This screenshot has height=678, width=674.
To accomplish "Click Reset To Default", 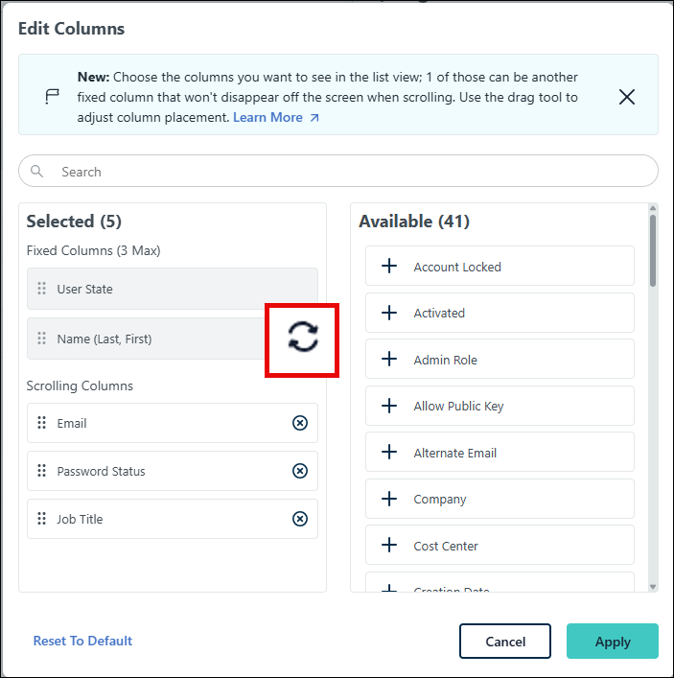I will 82,641.
